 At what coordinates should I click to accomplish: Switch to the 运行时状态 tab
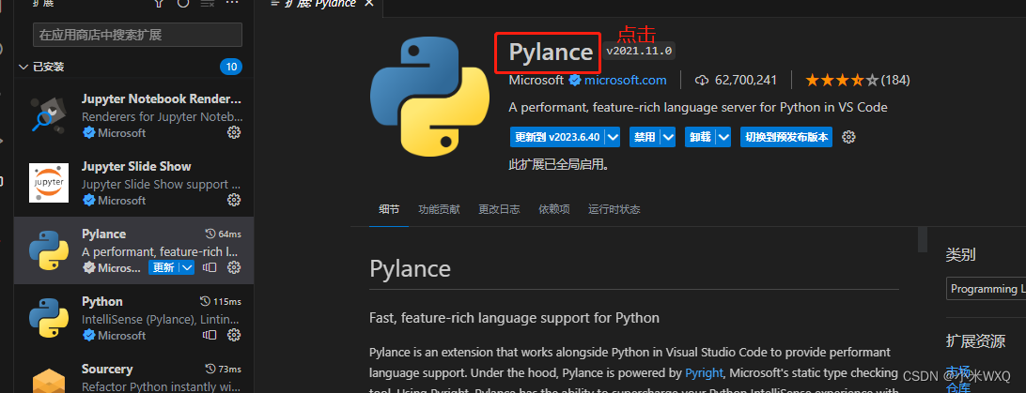click(x=614, y=209)
